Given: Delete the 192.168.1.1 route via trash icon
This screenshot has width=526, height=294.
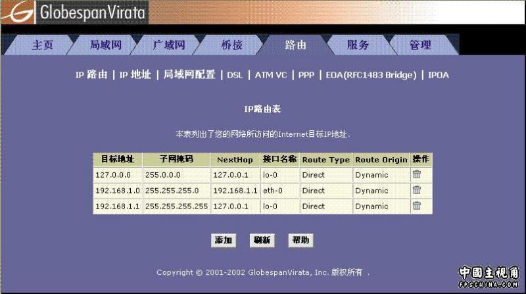Looking at the screenshot, I should [x=417, y=205].
